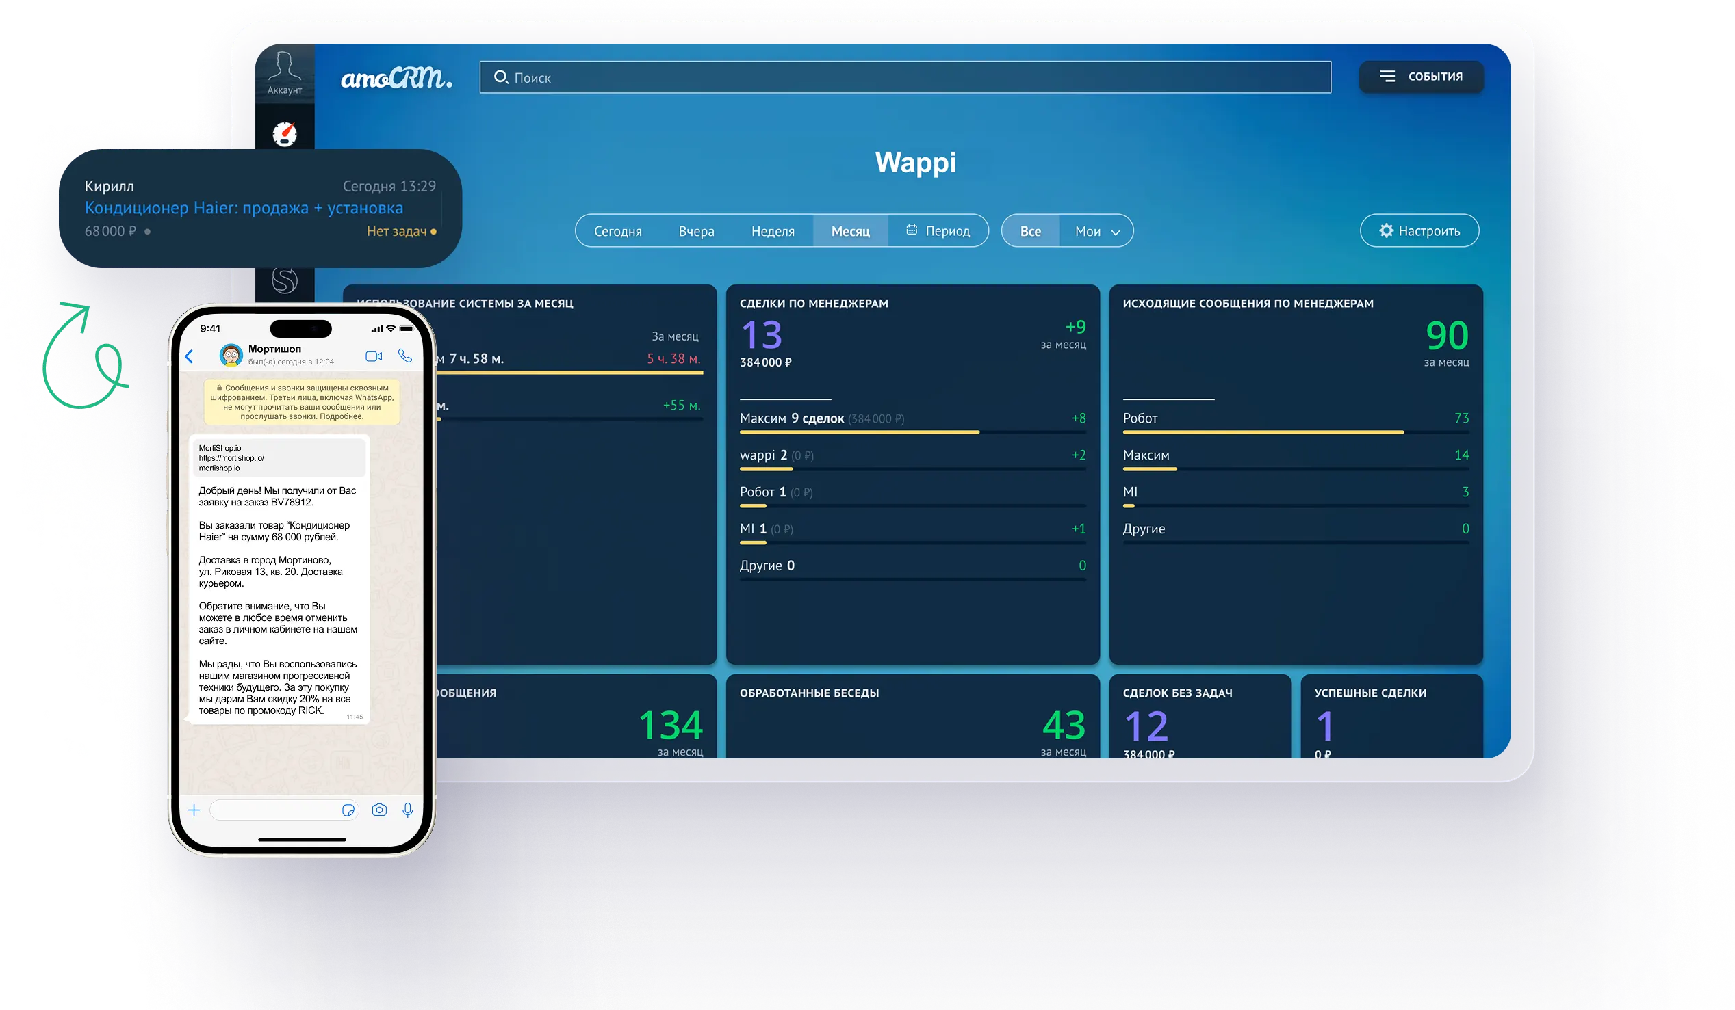This screenshot has width=1735, height=1010.
Task: Select the Вчера period tab
Action: tap(696, 231)
